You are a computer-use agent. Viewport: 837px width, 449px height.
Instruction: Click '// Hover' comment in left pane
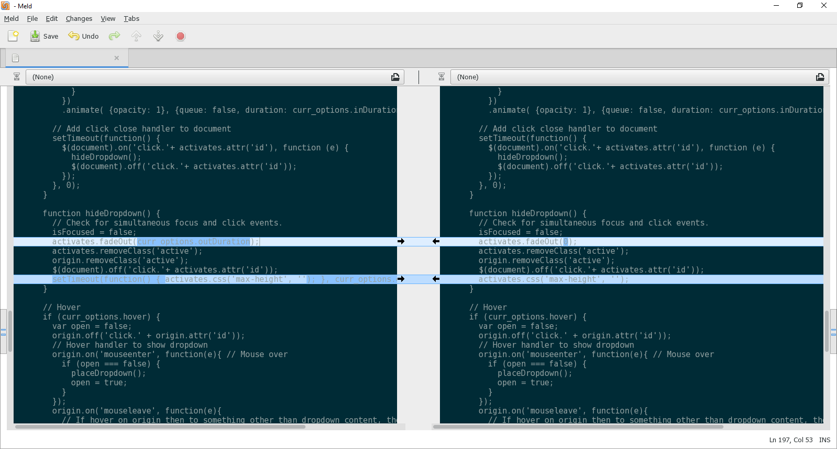(x=62, y=307)
